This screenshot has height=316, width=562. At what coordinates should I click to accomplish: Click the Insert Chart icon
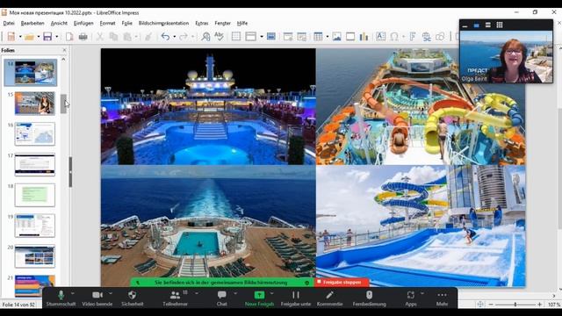364,37
